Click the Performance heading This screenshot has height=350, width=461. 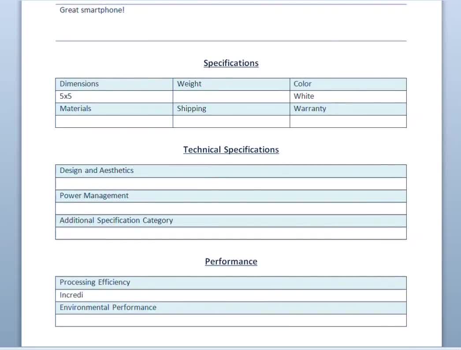pyautogui.click(x=231, y=261)
